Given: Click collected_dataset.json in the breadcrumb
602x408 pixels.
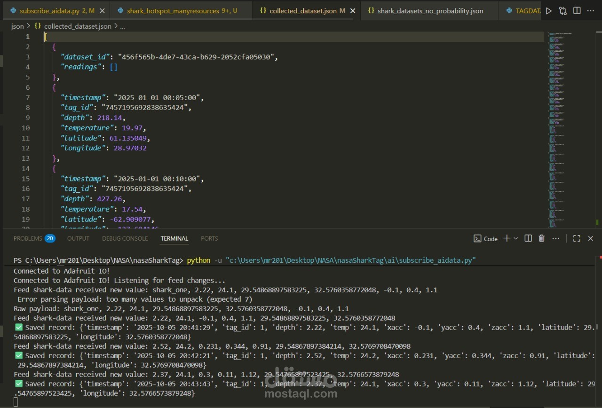Looking at the screenshot, I should (x=77, y=26).
